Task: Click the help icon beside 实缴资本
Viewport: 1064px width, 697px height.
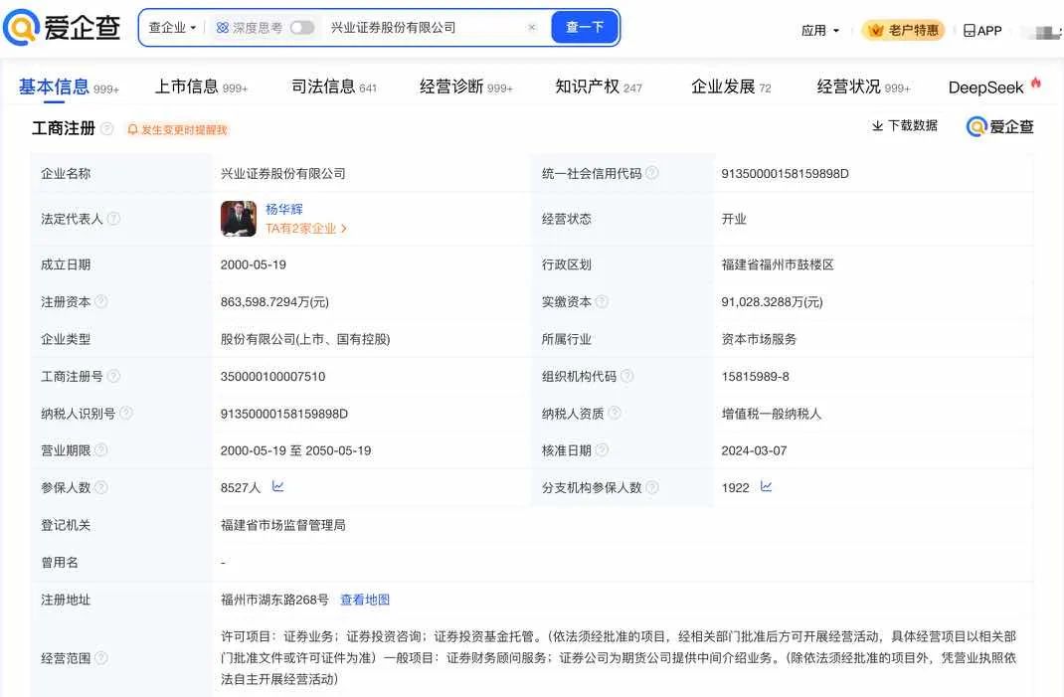Action: 602,301
